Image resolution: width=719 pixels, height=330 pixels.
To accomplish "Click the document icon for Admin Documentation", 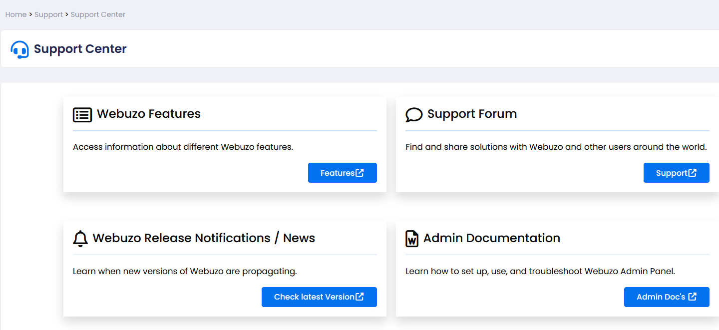I will 411,239.
